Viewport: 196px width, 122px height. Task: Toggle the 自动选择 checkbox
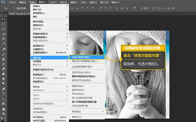(14, 8)
